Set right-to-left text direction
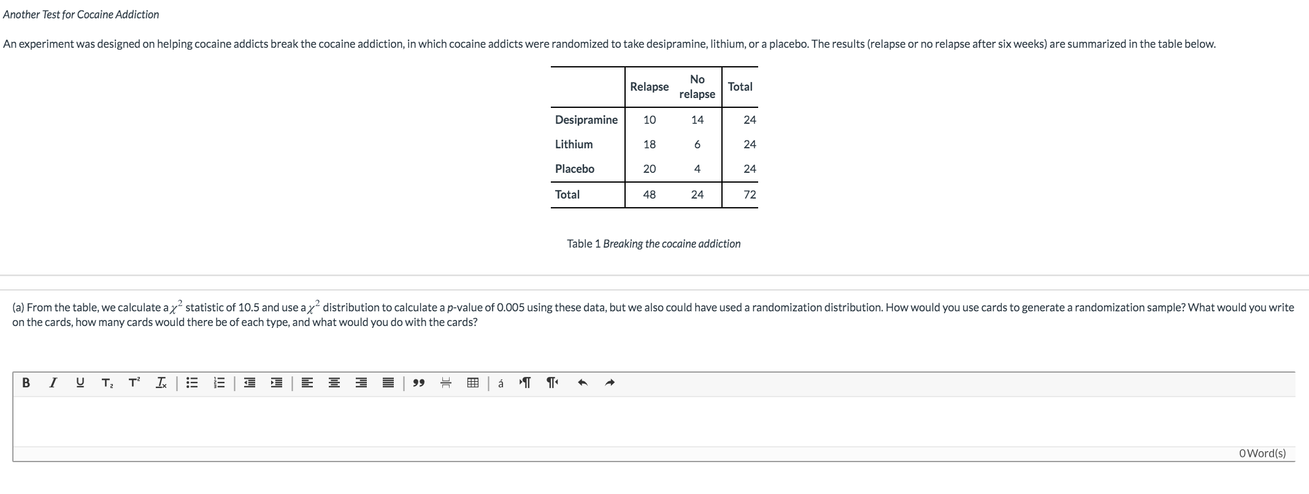Image resolution: width=1309 pixels, height=494 pixels. (552, 383)
